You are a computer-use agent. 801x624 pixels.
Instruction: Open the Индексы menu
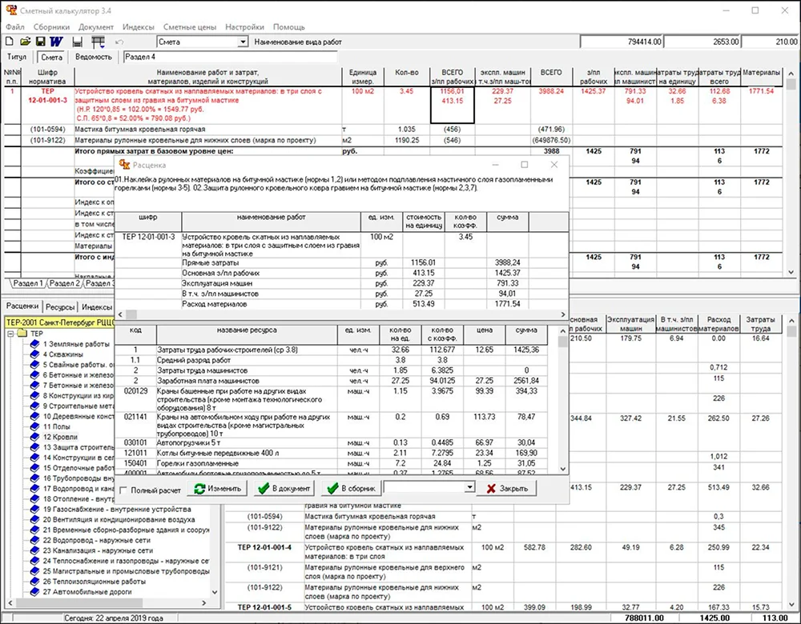point(138,27)
